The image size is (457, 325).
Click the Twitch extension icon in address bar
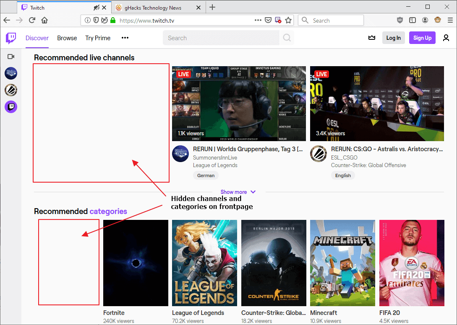click(278, 21)
